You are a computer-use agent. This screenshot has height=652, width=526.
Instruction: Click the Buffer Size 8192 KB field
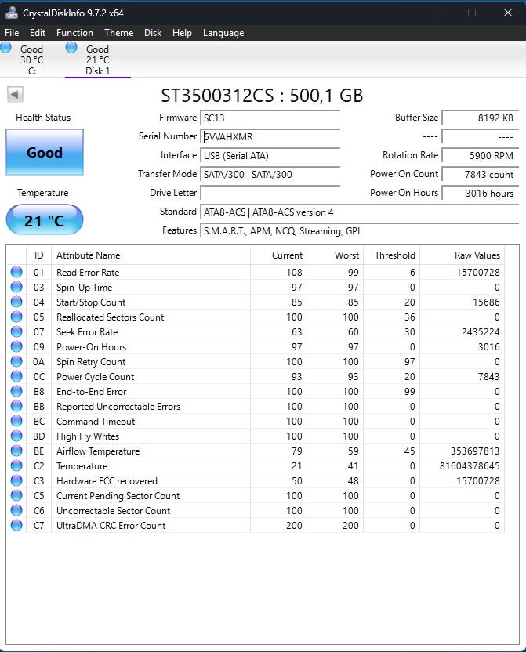(481, 118)
